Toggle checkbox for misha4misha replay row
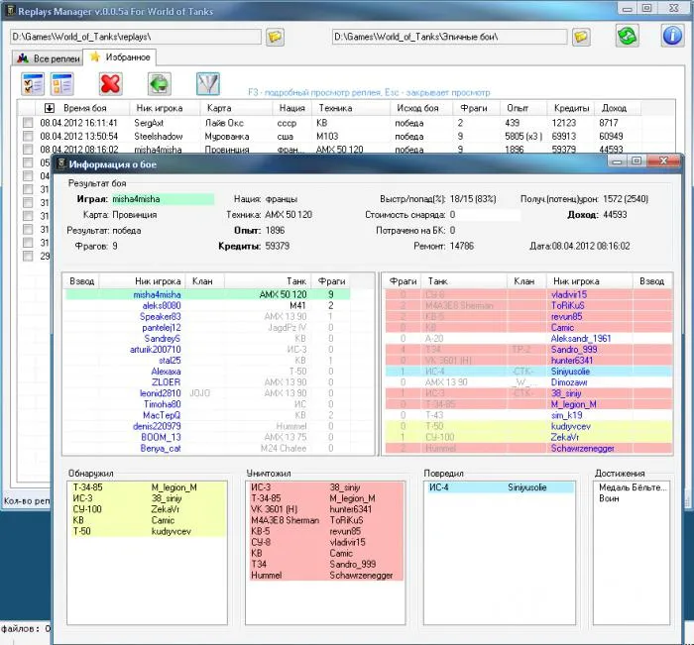Viewport: 694px width, 645px height. click(28, 150)
